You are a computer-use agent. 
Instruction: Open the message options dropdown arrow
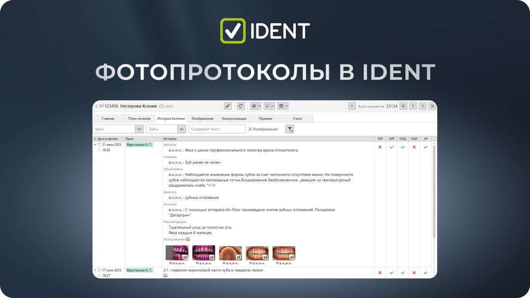click(273, 106)
